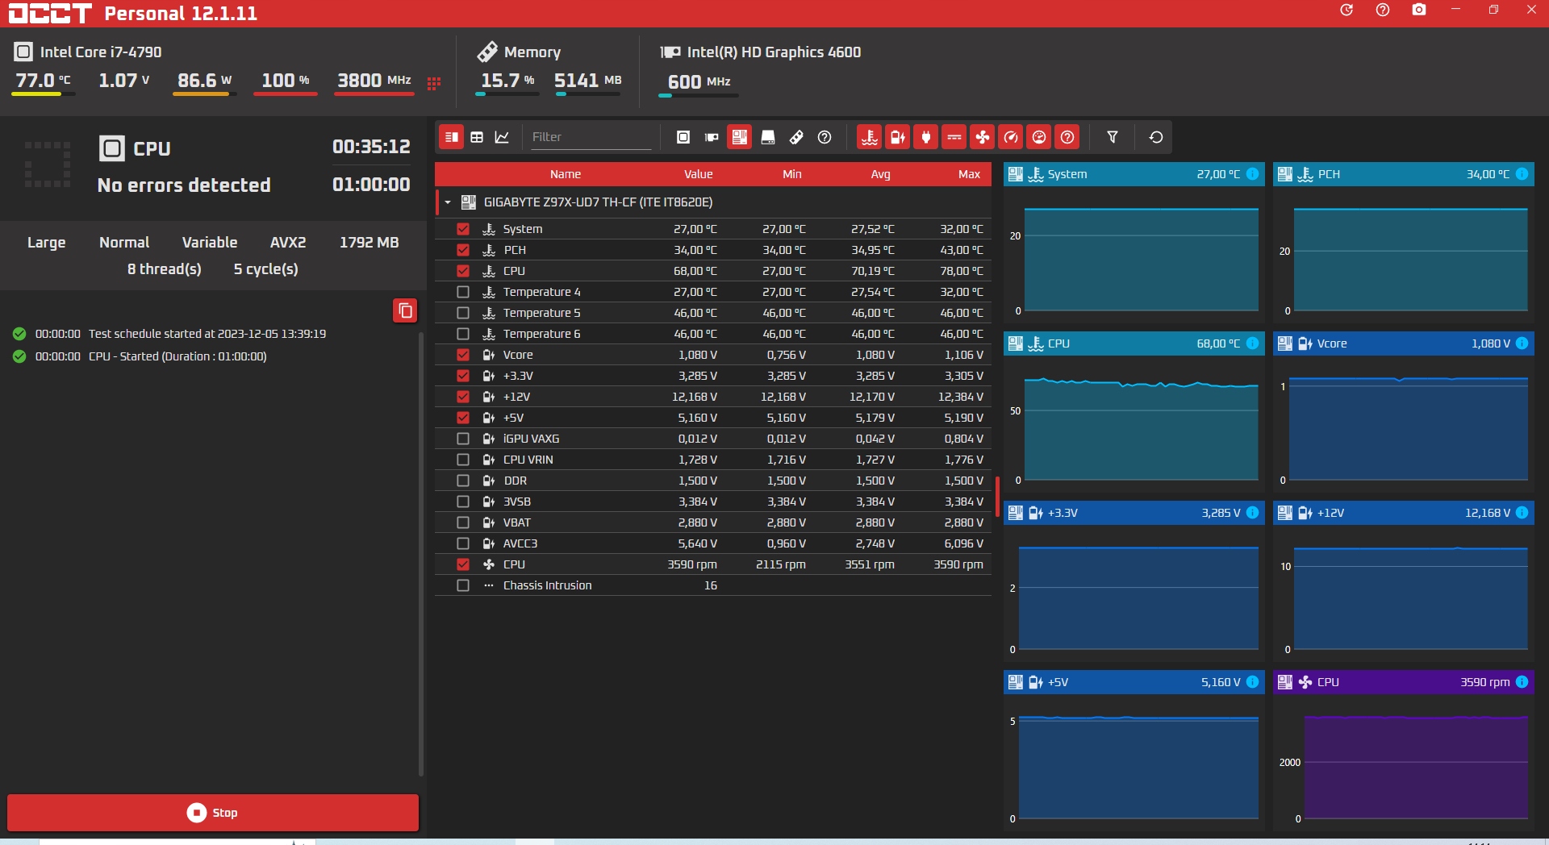Toggle the clock speed sensor filter

coord(1011,137)
